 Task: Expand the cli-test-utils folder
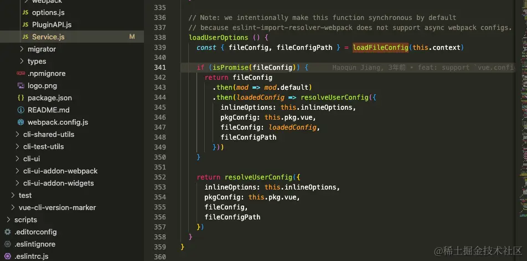[x=43, y=147]
